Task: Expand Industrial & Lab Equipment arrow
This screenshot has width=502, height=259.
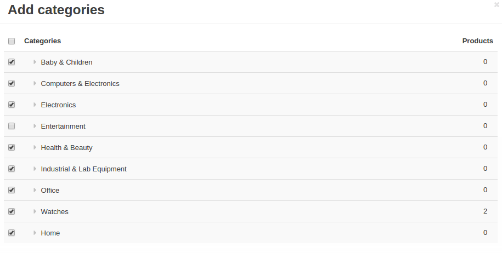Action: tap(35, 169)
